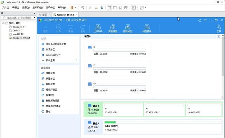Click 恢复分区 in the wizard list
This screenshot has width=225, height=138.
click(x=50, y=49)
